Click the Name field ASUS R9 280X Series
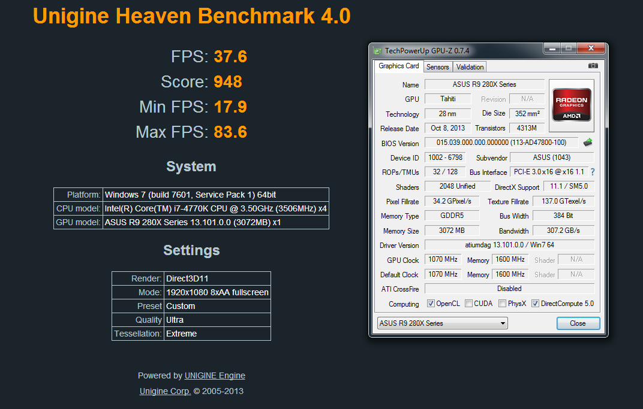This screenshot has width=643, height=409. (484, 84)
